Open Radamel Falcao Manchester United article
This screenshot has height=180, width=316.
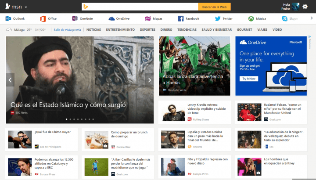pos(283,108)
